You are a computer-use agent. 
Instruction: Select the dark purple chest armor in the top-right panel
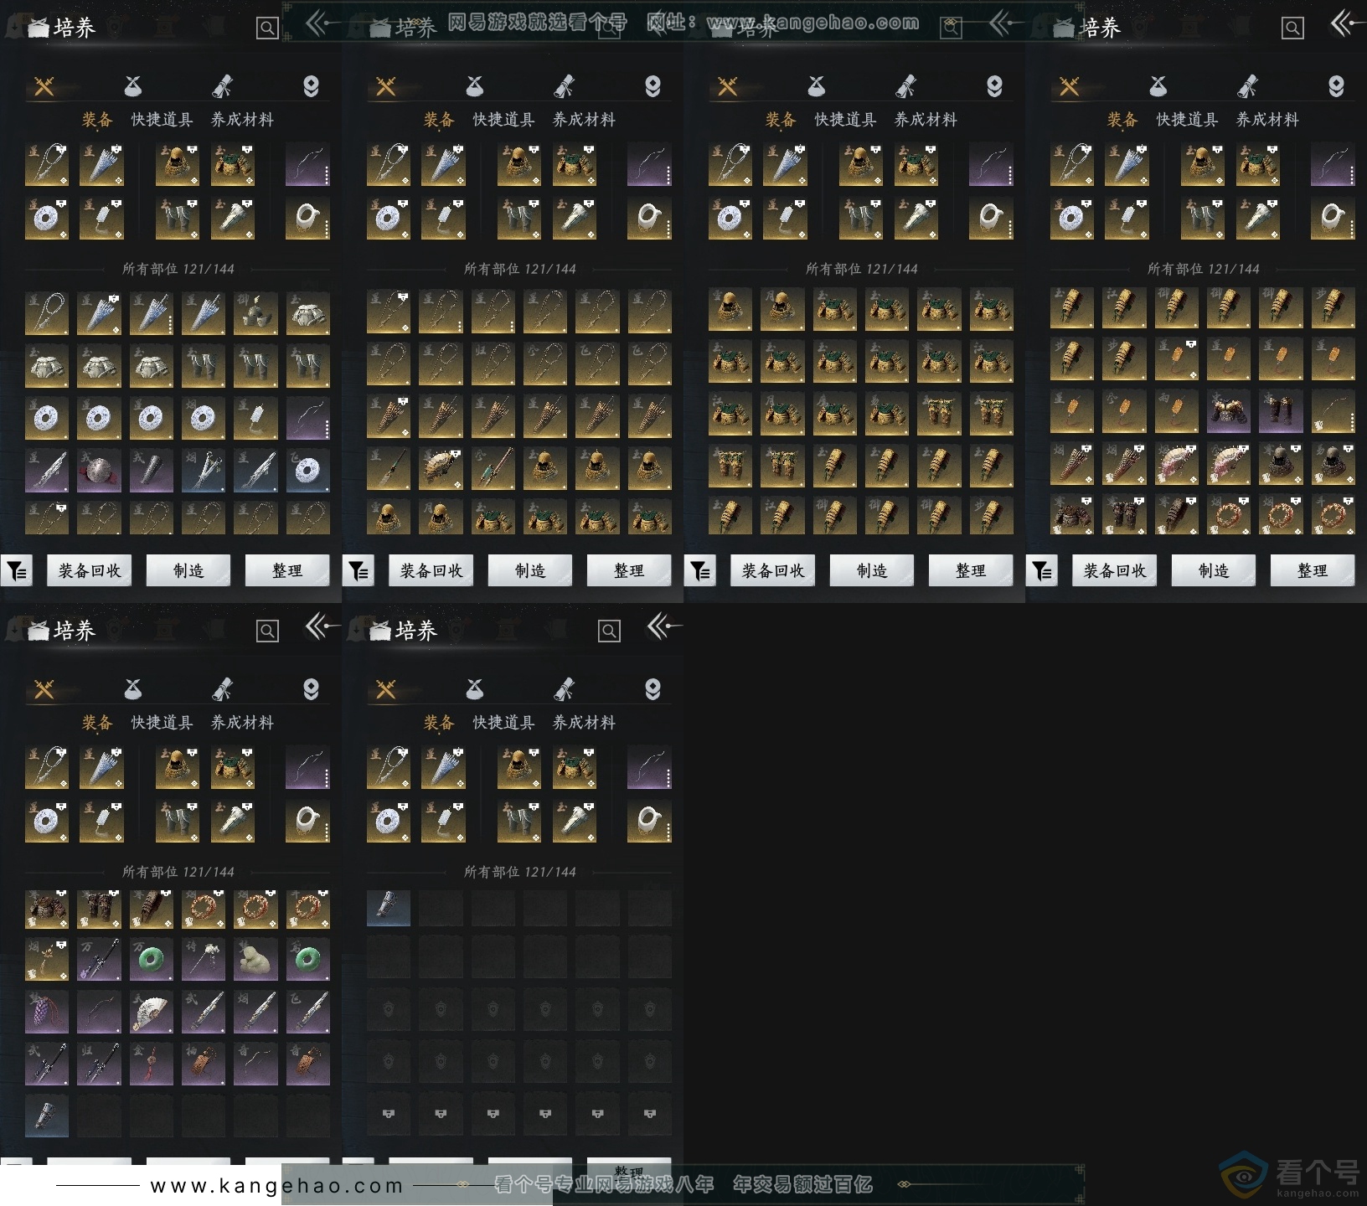[x=1228, y=413]
